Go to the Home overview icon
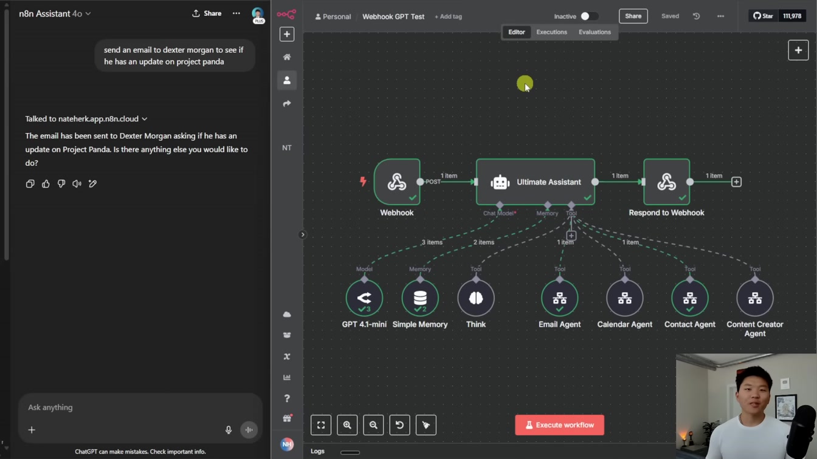Screen dimensions: 817x459 [287, 57]
